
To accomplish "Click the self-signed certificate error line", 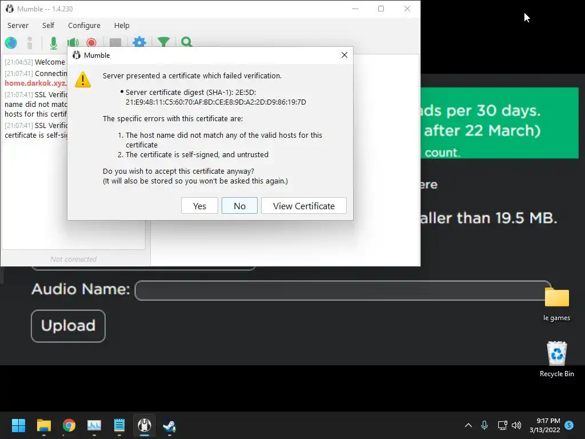I will (x=197, y=154).
